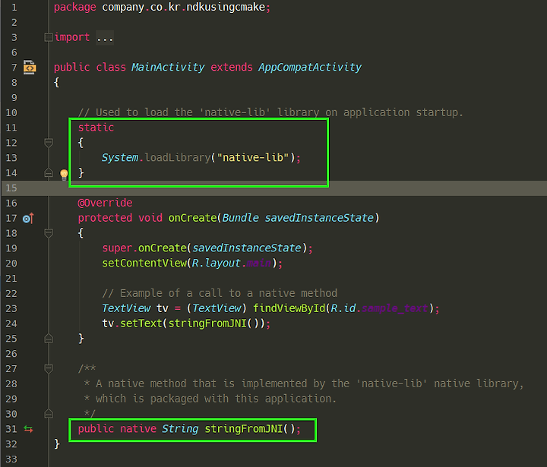Collapse Javadoc comment using line 27 fold marker
The height and width of the screenshot is (467, 547).
[49, 368]
